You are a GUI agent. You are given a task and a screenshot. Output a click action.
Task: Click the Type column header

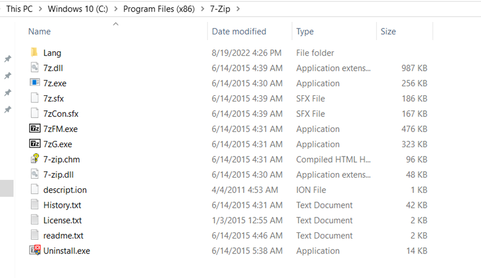pos(305,32)
